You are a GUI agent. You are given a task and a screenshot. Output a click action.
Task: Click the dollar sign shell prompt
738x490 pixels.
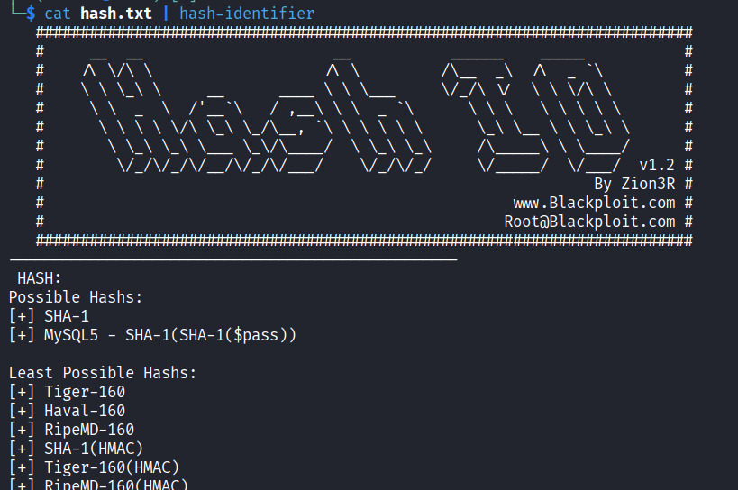coord(31,13)
